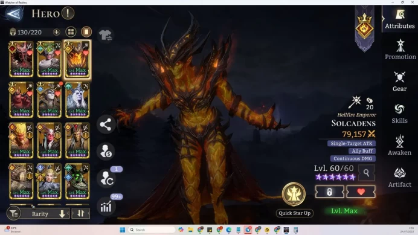Select the blonde knight hero card in fourth row
Viewport: 418px width, 235px height.
click(x=50, y=181)
